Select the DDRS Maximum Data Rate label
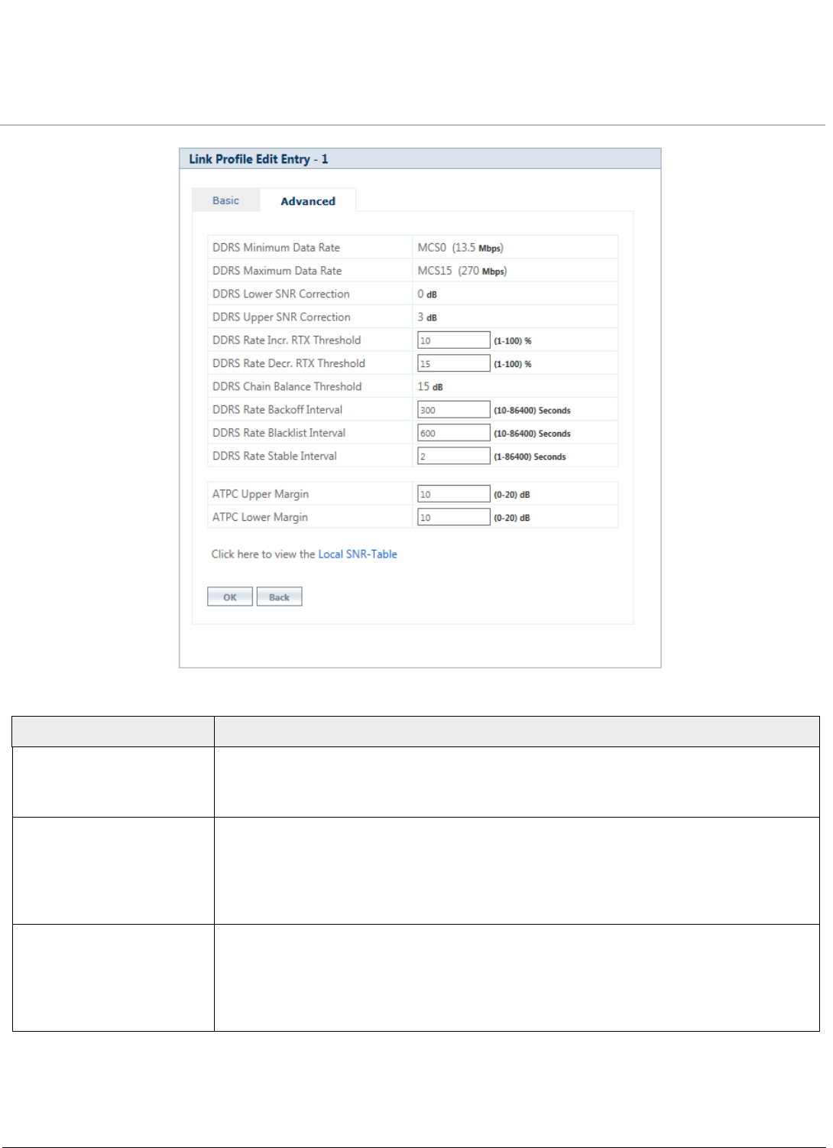Viewport: 833px width, 1148px height. point(277,271)
